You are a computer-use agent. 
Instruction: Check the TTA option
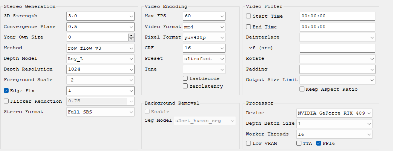[299, 143]
